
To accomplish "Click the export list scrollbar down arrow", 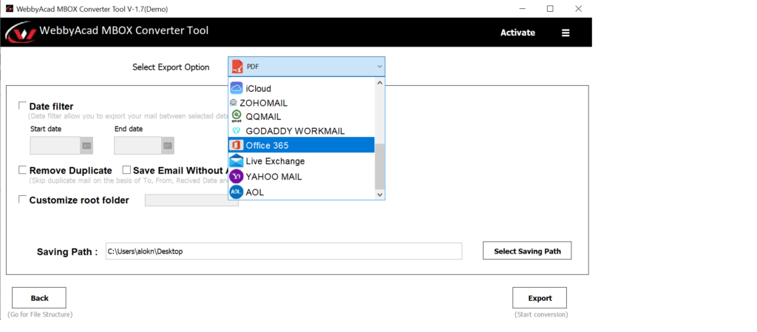I will pyautogui.click(x=380, y=194).
